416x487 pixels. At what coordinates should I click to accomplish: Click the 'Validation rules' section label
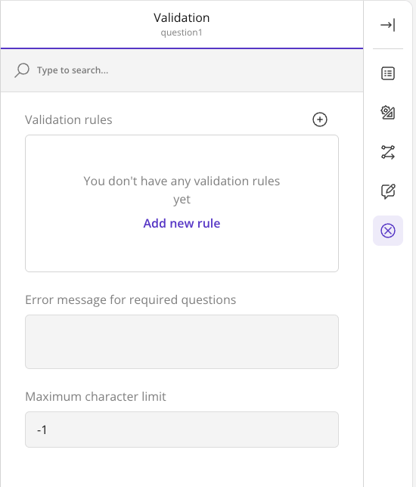pyautogui.click(x=69, y=119)
